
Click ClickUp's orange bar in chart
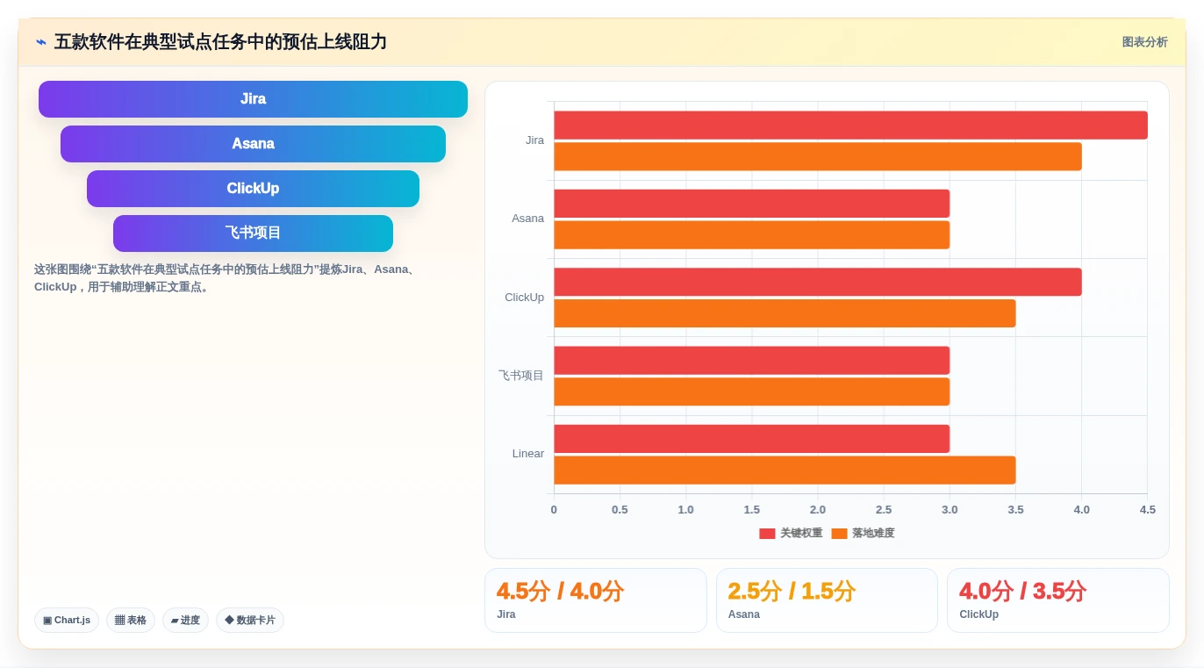(x=785, y=313)
